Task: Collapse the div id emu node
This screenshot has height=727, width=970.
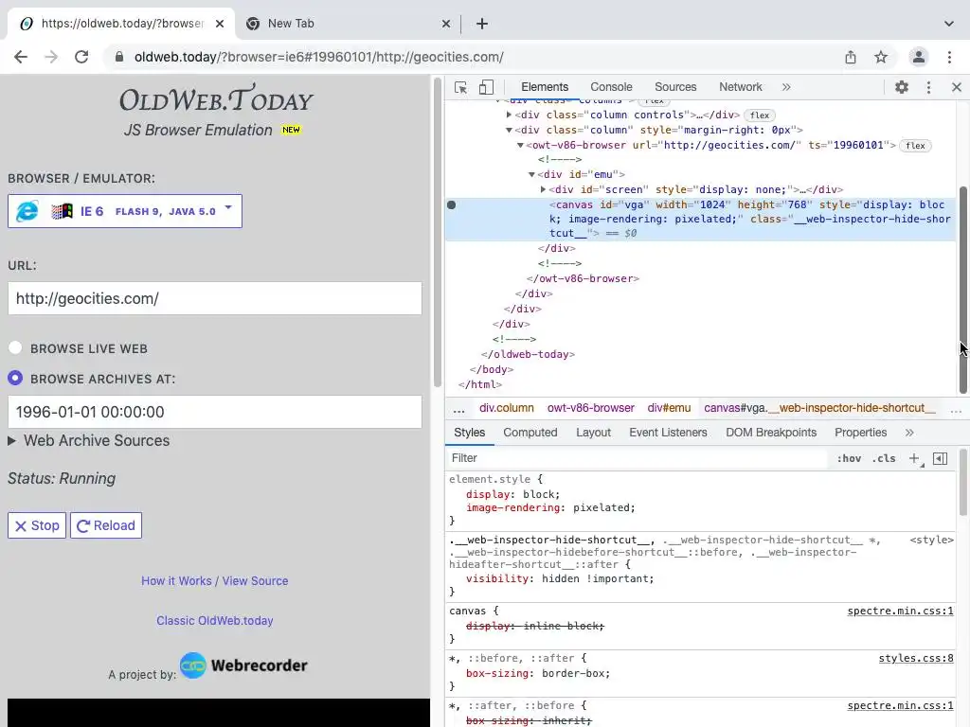Action: coord(531,174)
